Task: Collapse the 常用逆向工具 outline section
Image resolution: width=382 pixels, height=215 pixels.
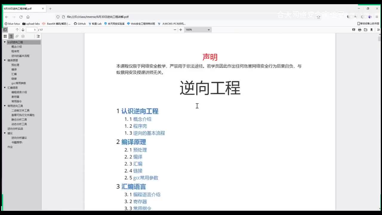Action: 5,106
